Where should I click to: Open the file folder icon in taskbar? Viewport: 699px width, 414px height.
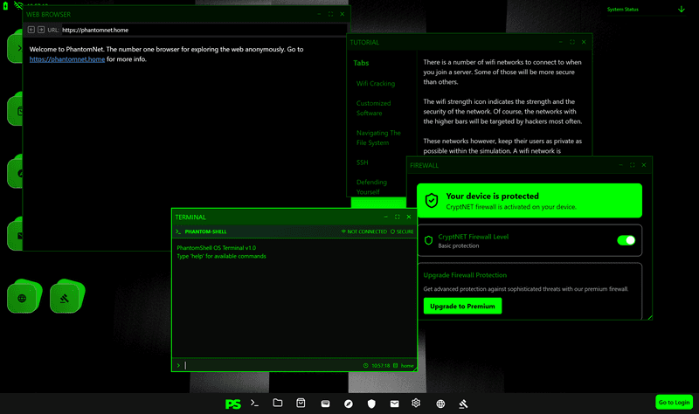[x=278, y=403]
